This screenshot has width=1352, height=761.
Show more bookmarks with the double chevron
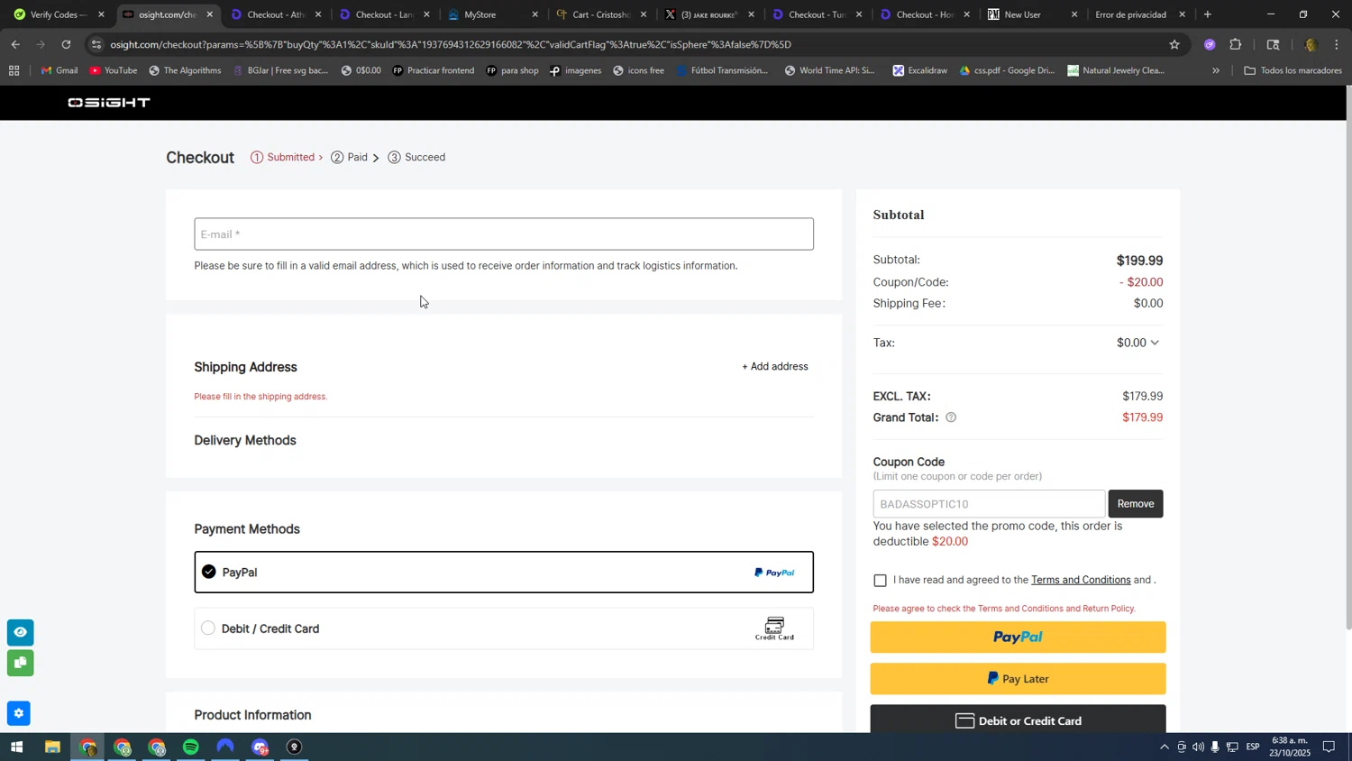point(1216,70)
